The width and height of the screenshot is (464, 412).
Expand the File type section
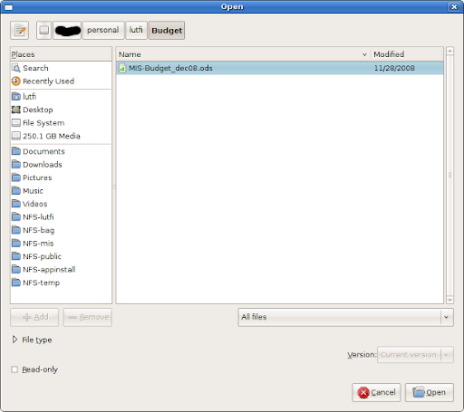coord(32,340)
